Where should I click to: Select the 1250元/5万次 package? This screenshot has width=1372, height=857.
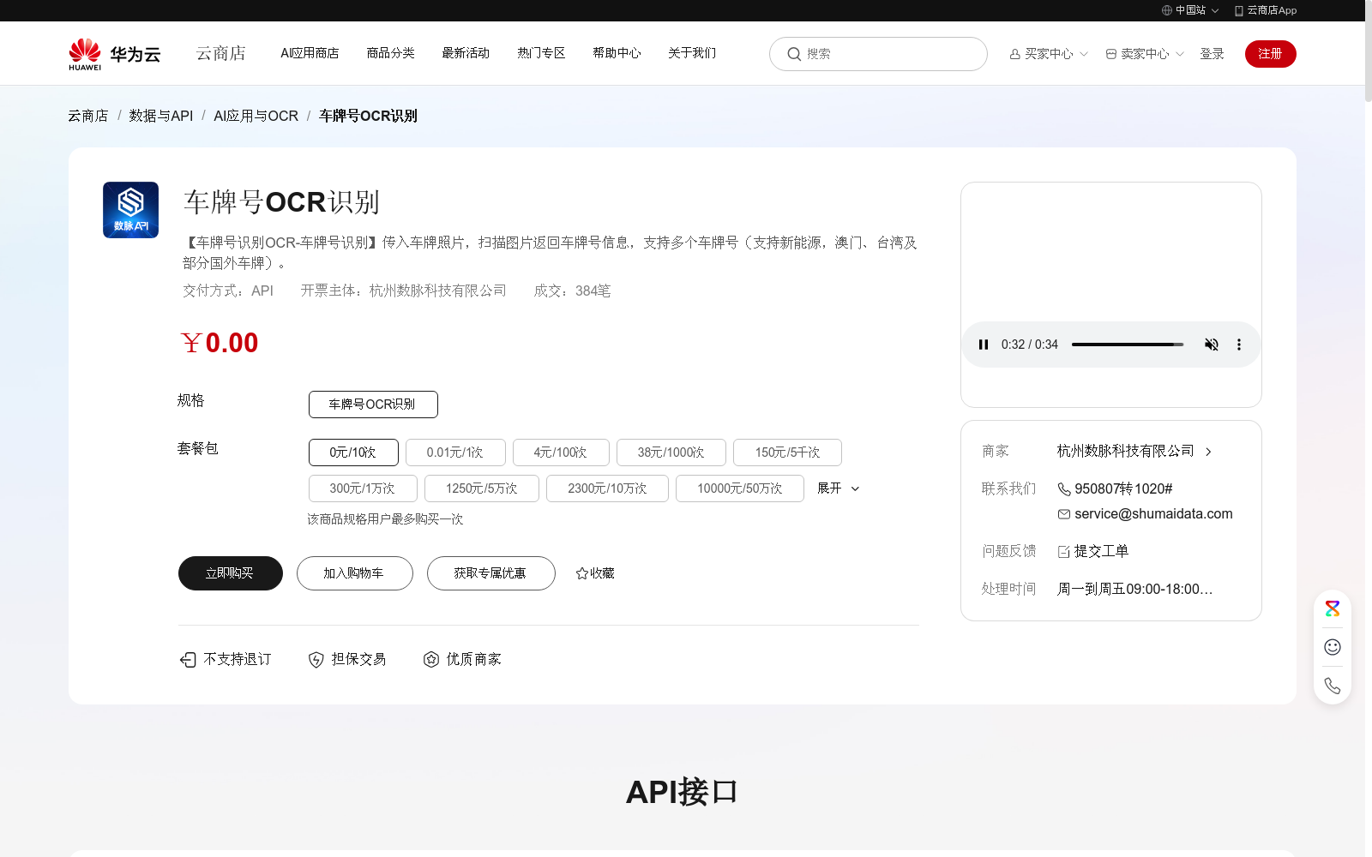pyautogui.click(x=482, y=488)
